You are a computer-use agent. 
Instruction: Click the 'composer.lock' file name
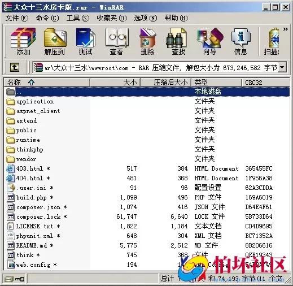(x=38, y=216)
